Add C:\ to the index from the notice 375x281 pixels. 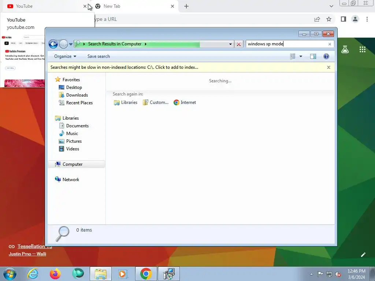click(124, 67)
